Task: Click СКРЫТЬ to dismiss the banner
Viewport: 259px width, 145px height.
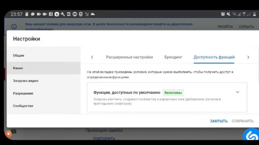Action: coord(246,27)
